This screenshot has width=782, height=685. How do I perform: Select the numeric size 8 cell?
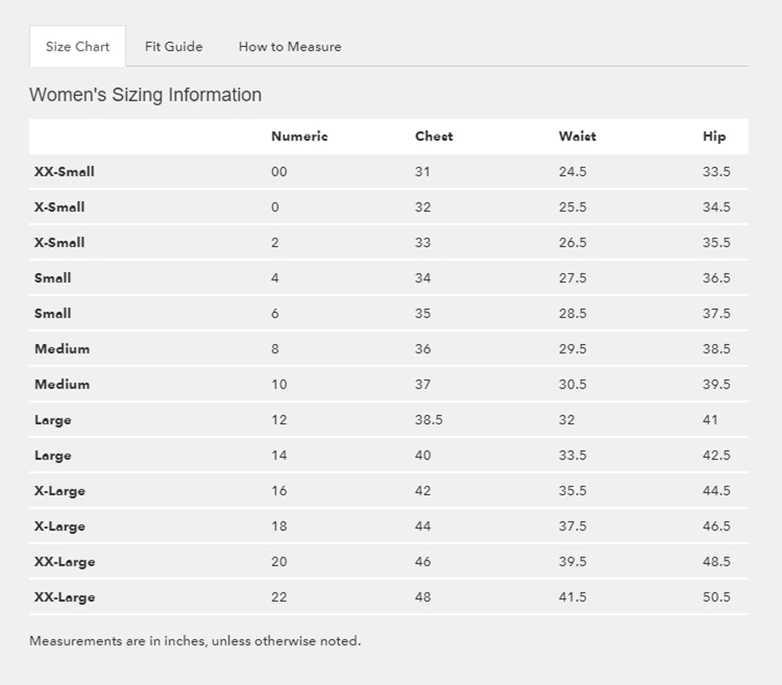pyautogui.click(x=275, y=349)
